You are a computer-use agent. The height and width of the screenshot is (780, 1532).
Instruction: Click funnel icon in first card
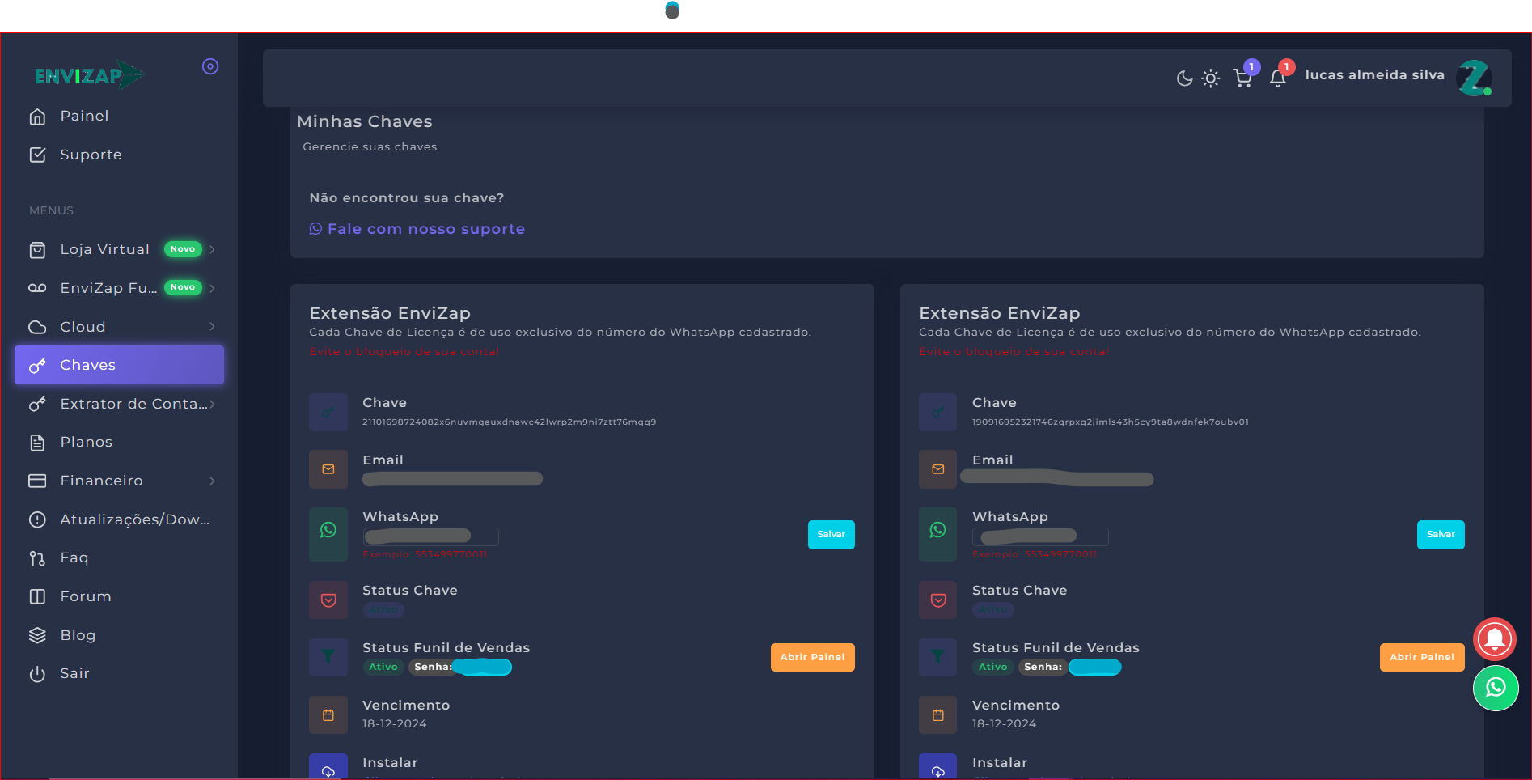pos(328,657)
